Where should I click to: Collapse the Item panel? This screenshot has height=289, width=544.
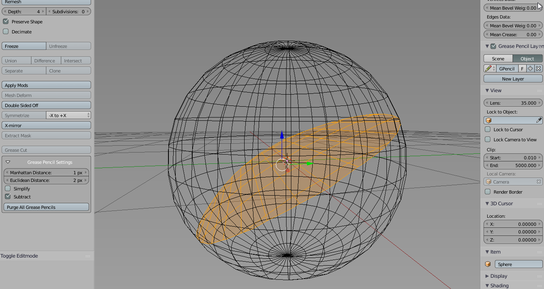tap(487, 252)
